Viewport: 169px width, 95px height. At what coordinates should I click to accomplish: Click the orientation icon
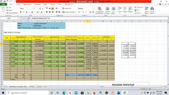pyautogui.click(x=57, y=8)
